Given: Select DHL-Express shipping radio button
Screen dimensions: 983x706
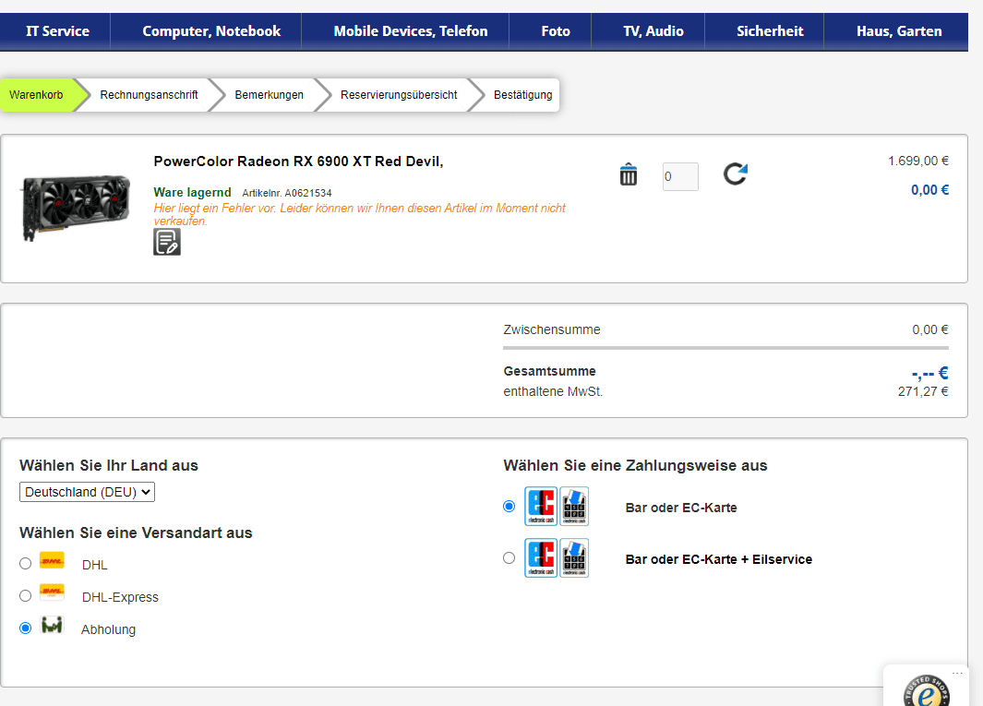Looking at the screenshot, I should [25, 595].
